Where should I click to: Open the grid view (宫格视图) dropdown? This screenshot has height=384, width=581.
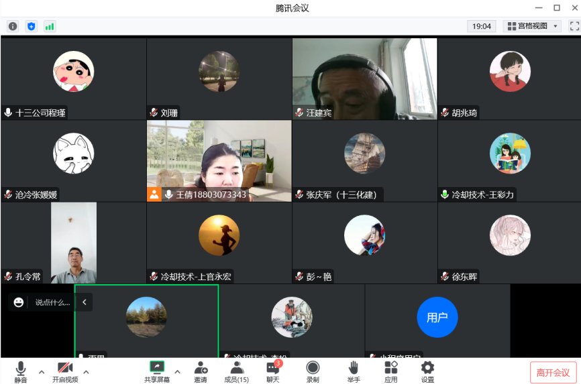coord(532,26)
